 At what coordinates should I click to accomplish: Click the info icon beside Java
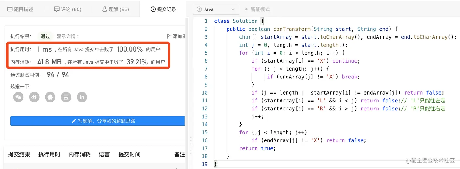pos(199,9)
